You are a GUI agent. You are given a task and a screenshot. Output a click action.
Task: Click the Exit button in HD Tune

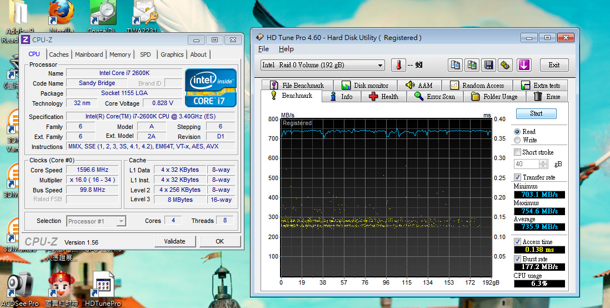click(x=554, y=65)
